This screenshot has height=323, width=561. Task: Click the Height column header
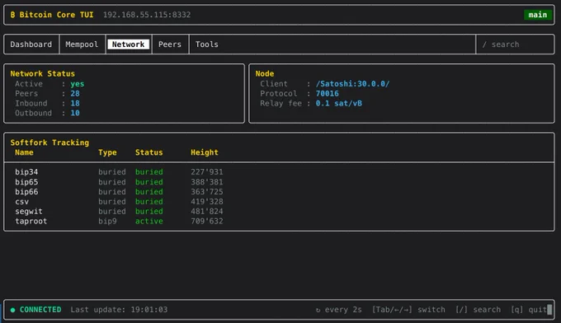tap(205, 152)
